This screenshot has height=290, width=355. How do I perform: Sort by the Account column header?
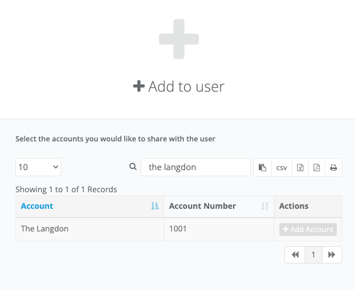coord(37,206)
